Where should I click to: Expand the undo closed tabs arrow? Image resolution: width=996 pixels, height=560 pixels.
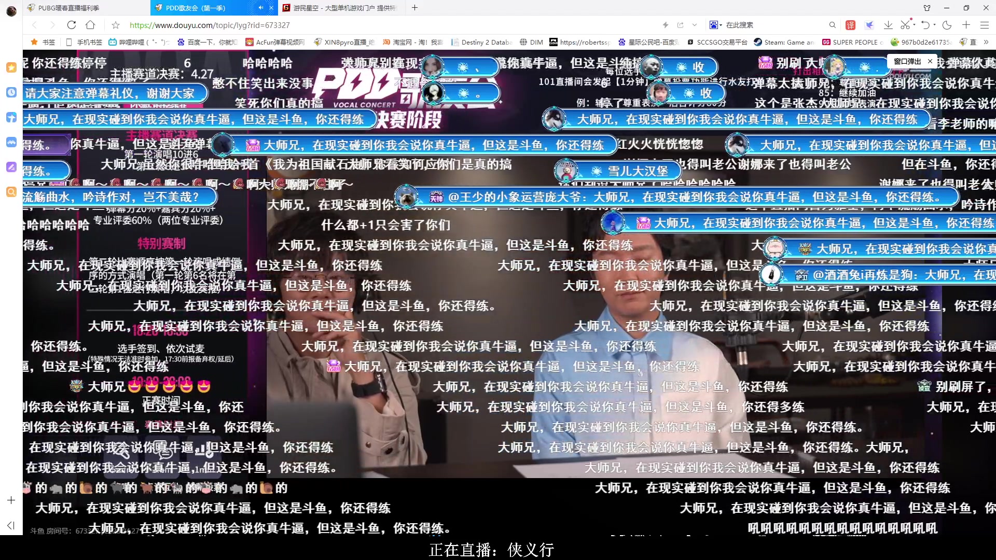(x=934, y=24)
